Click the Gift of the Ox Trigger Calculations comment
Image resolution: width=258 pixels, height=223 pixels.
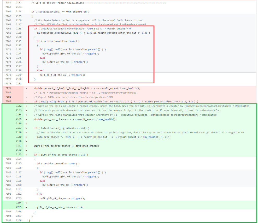[x=58, y=3]
